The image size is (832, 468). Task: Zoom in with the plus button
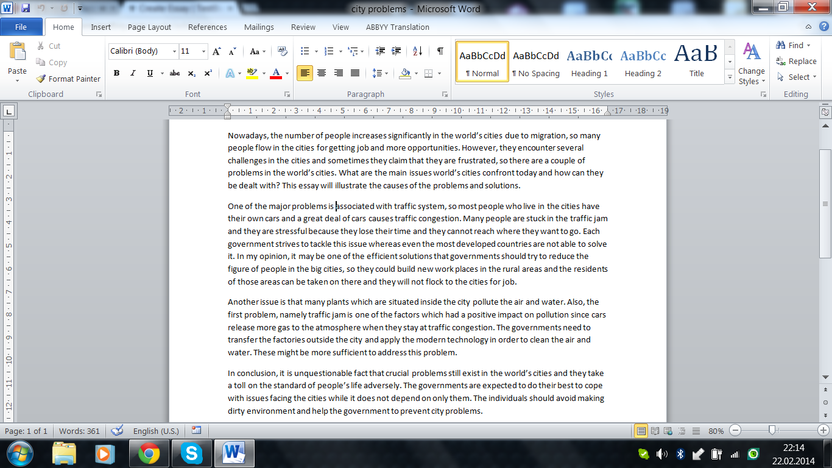(822, 431)
